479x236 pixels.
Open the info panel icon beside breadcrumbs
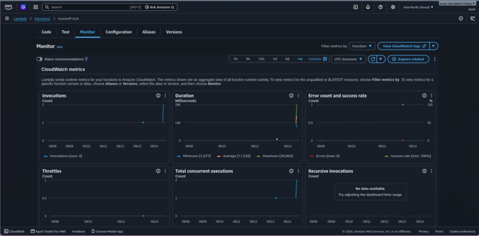coord(461,18)
